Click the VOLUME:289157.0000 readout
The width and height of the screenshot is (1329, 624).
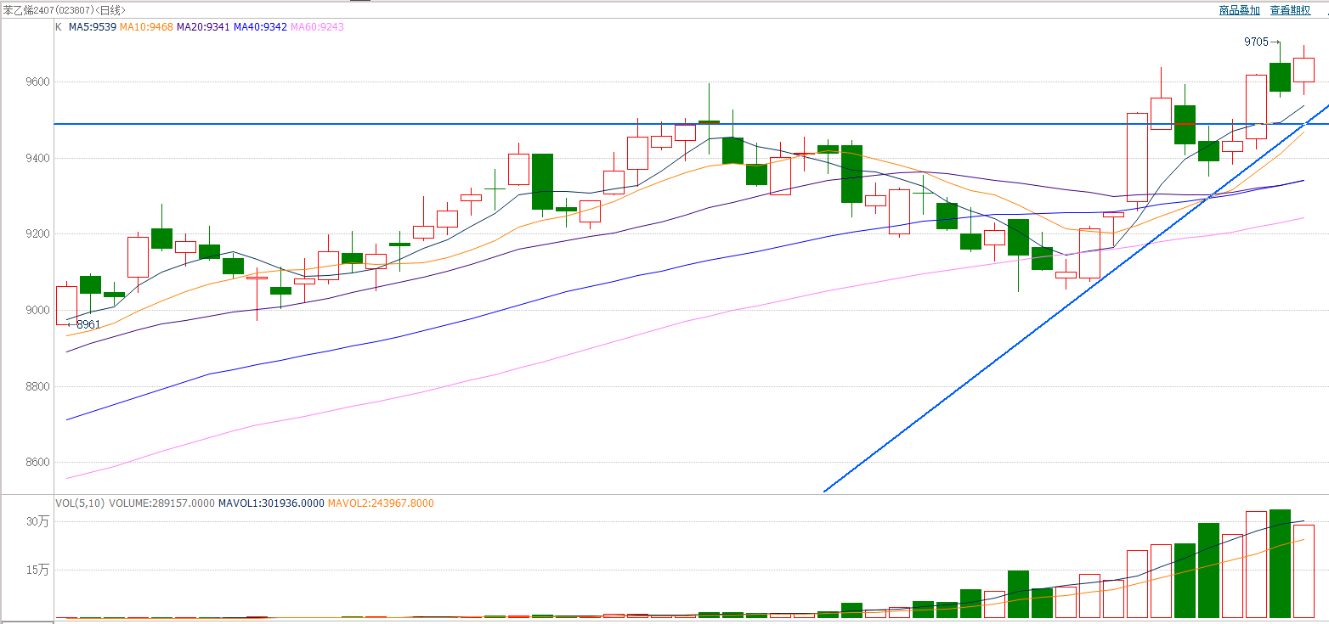(x=161, y=503)
